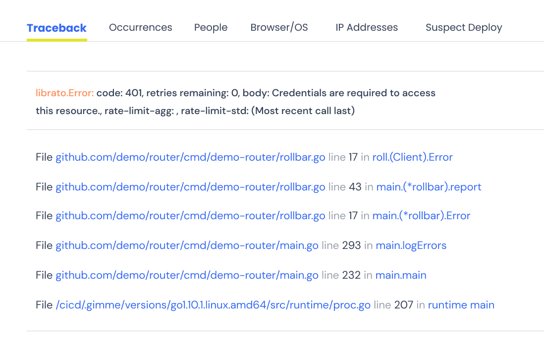The height and width of the screenshot is (363, 544).
Task: View the Browser/OS tab
Action: click(278, 27)
